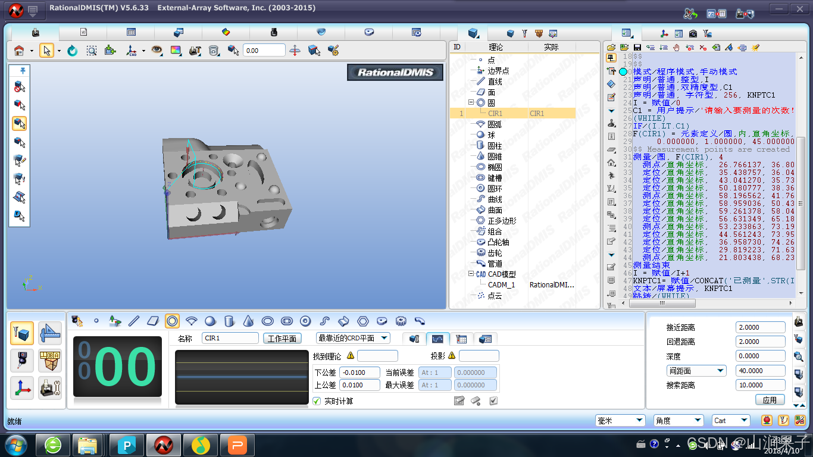Click the 工作平面 button
The width and height of the screenshot is (813, 457).
[x=282, y=338]
